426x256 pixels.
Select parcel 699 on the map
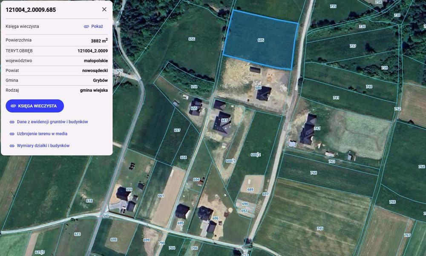point(147,240)
